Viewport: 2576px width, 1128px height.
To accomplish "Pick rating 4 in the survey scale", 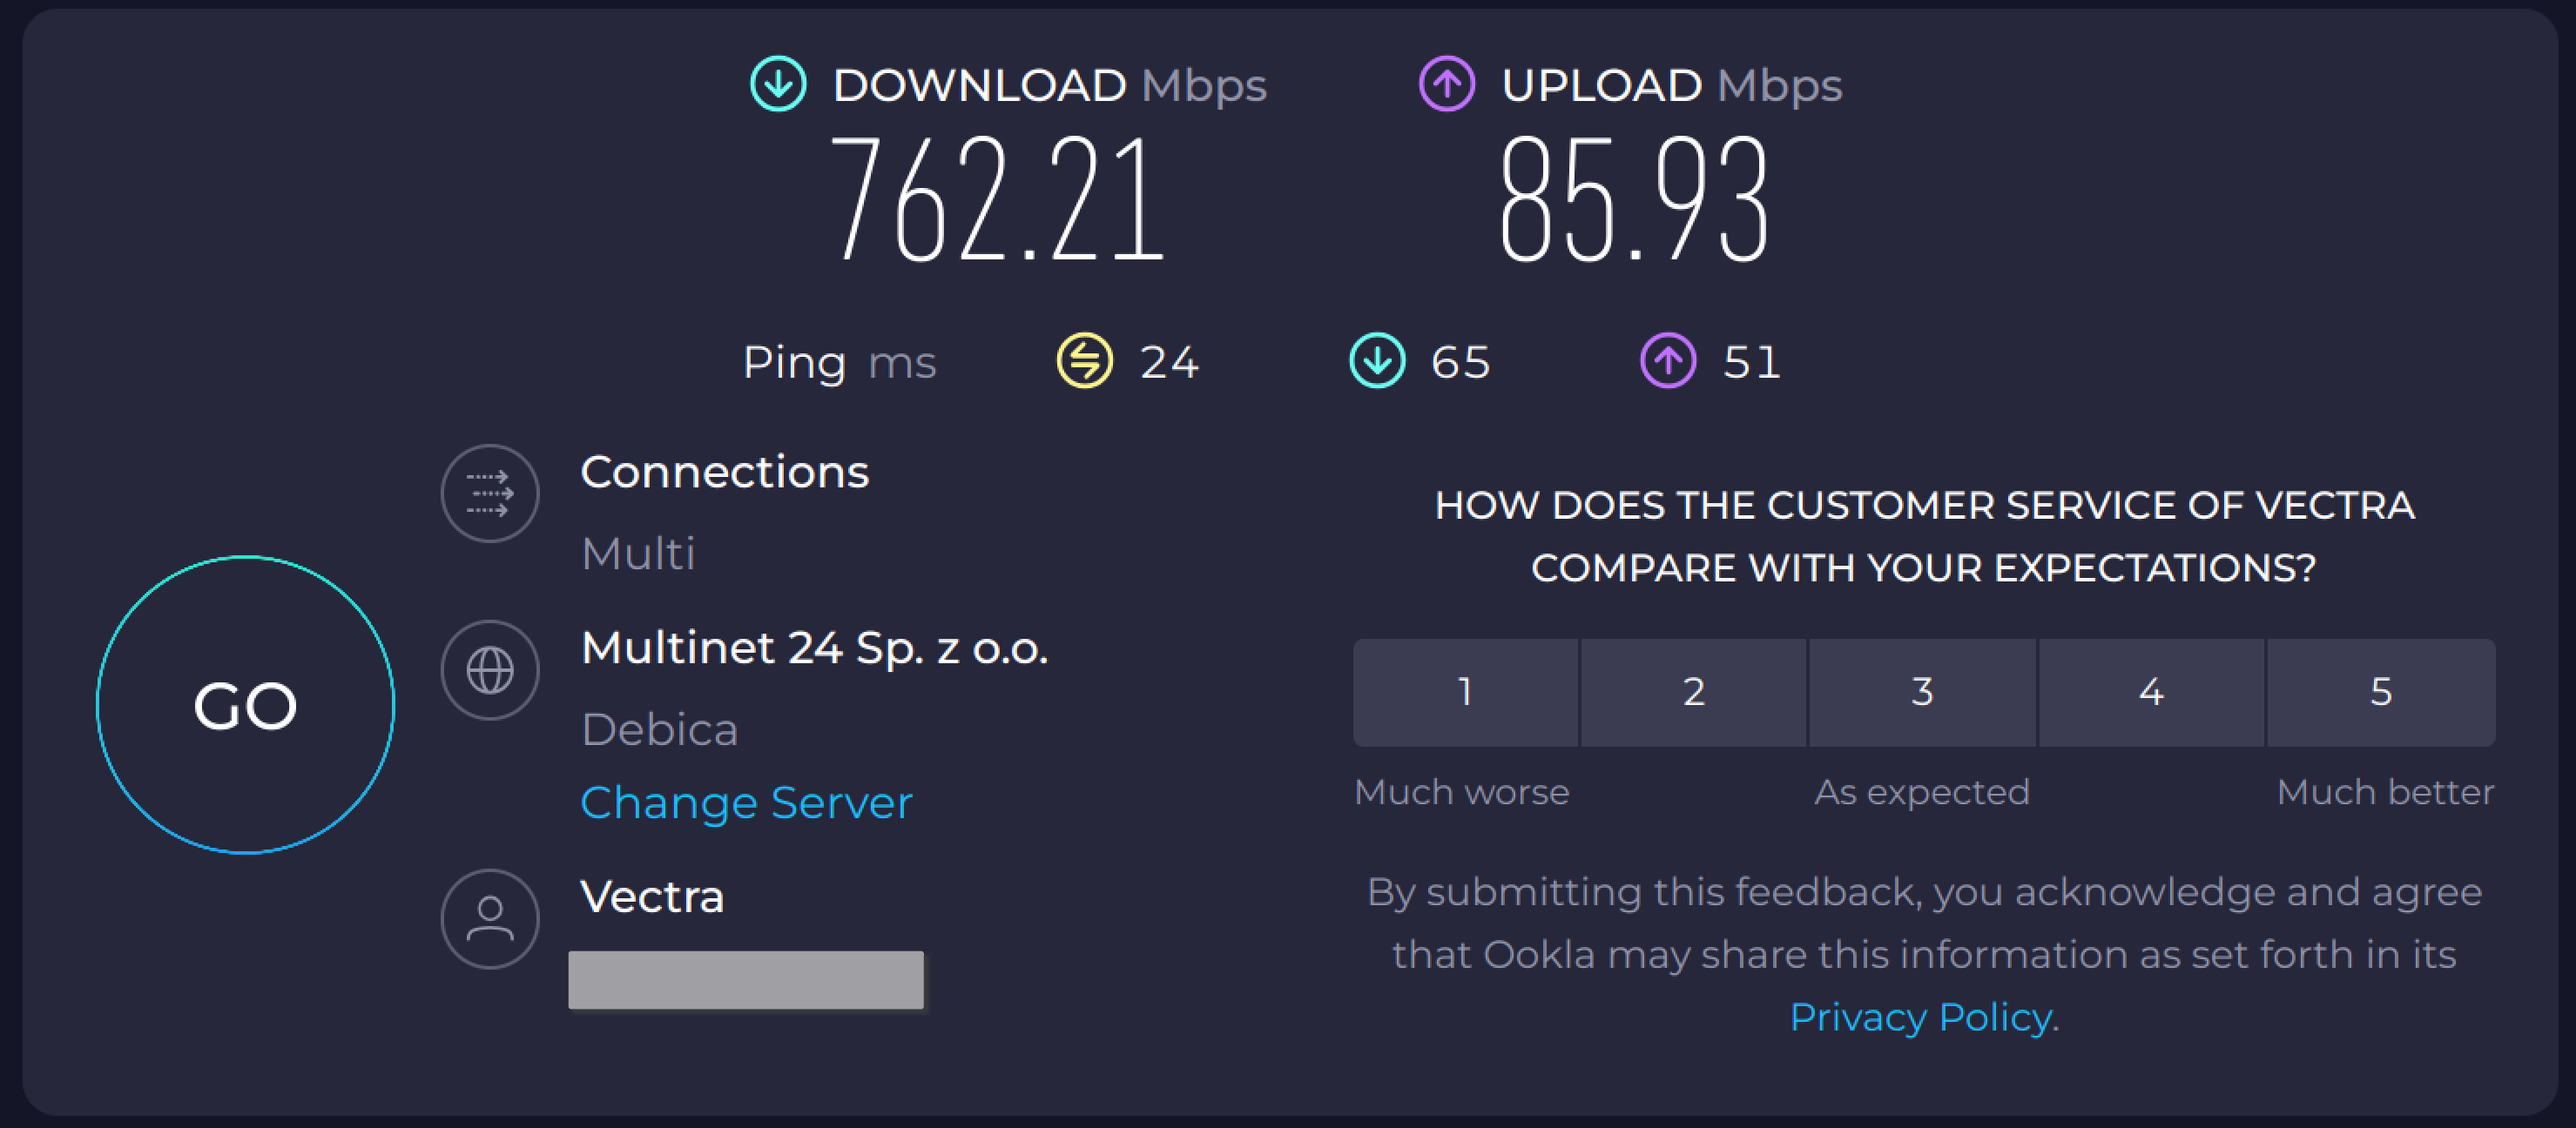I will point(2151,693).
